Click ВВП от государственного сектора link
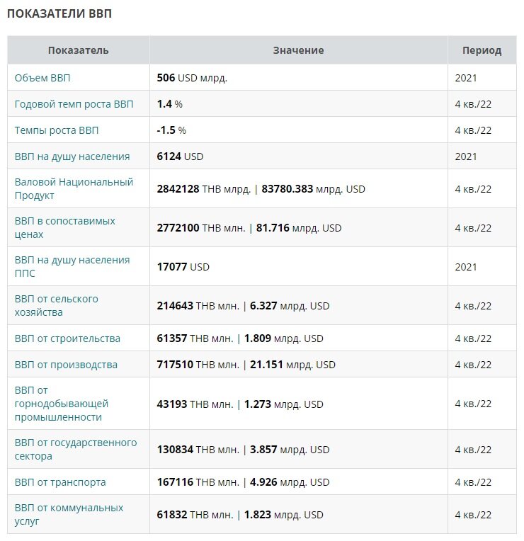Image resolution: width=524 pixels, height=541 pixels. (76, 449)
